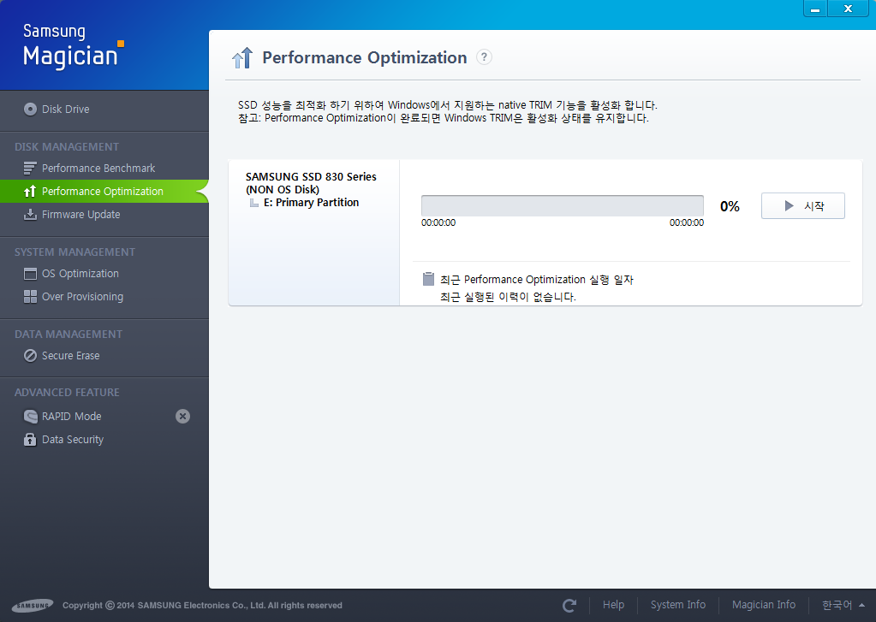Click the Secure Erase circle icon
This screenshot has width=876, height=622.
pyautogui.click(x=31, y=356)
